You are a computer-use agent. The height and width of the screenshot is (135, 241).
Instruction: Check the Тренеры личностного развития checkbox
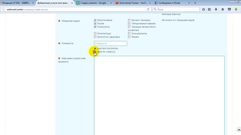tap(129, 27)
